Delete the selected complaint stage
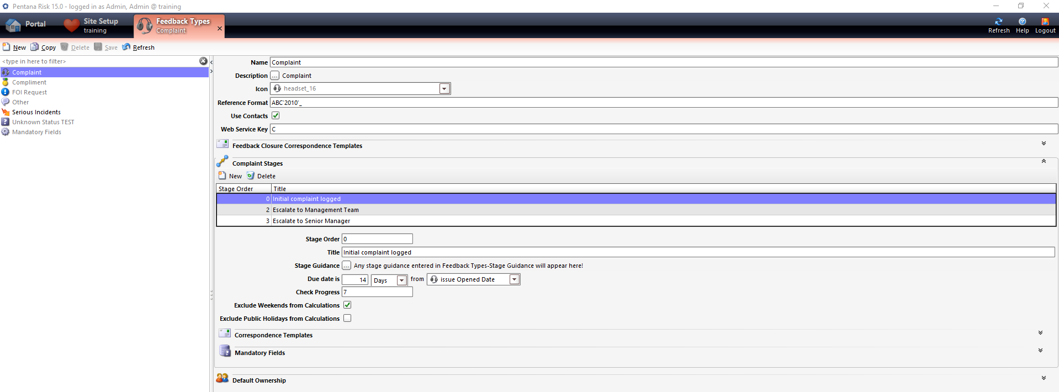Screen dimensions: 1059x392 pyautogui.click(x=261, y=176)
